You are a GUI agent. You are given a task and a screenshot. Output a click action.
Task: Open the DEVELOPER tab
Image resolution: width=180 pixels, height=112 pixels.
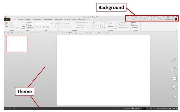(x=82, y=20)
